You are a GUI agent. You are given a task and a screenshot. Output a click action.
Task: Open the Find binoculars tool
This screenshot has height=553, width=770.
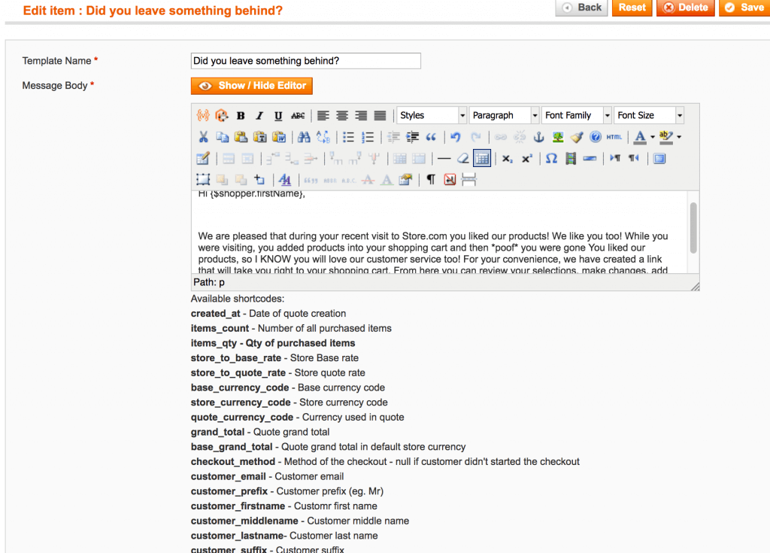(x=304, y=137)
